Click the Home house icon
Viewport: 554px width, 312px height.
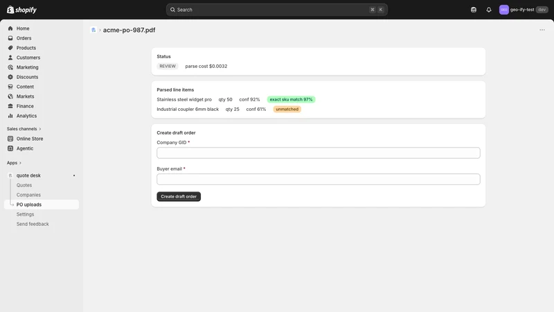[x=10, y=28]
